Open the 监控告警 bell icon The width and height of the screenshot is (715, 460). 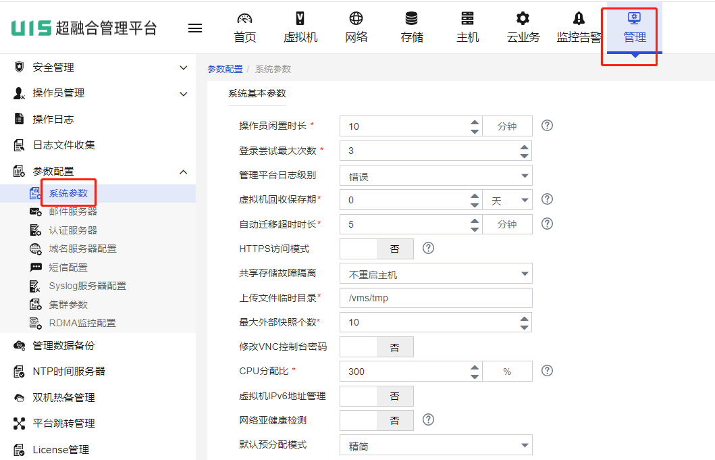point(579,19)
